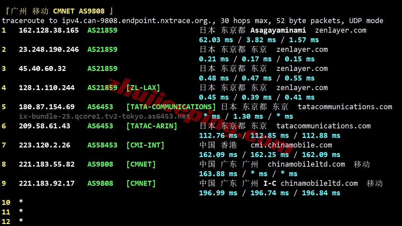Viewport: 402px width, 226px height.
Task: Click the [CMNET] tag on hop 9
Action: [x=141, y=183]
